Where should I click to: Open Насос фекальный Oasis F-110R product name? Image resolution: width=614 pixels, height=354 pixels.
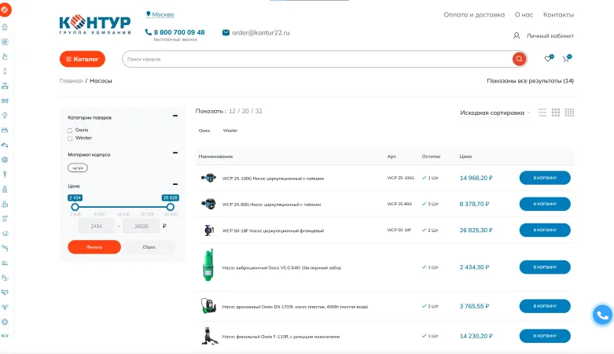tap(281, 337)
